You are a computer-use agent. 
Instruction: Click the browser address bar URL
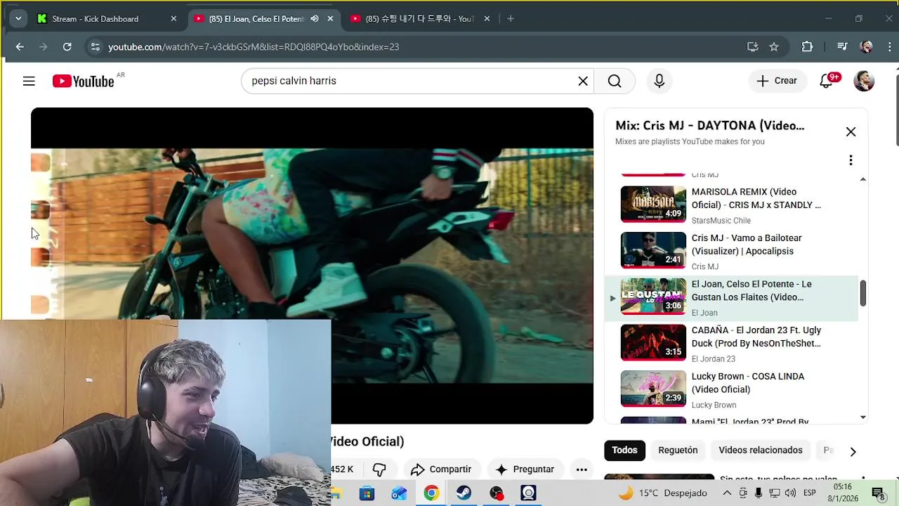[254, 47]
